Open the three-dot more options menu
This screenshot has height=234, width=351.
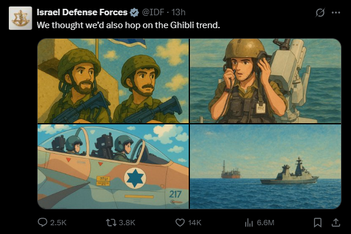(336, 12)
